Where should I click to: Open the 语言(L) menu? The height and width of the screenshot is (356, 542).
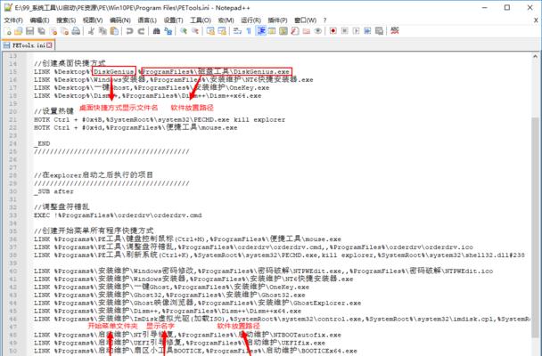147,20
